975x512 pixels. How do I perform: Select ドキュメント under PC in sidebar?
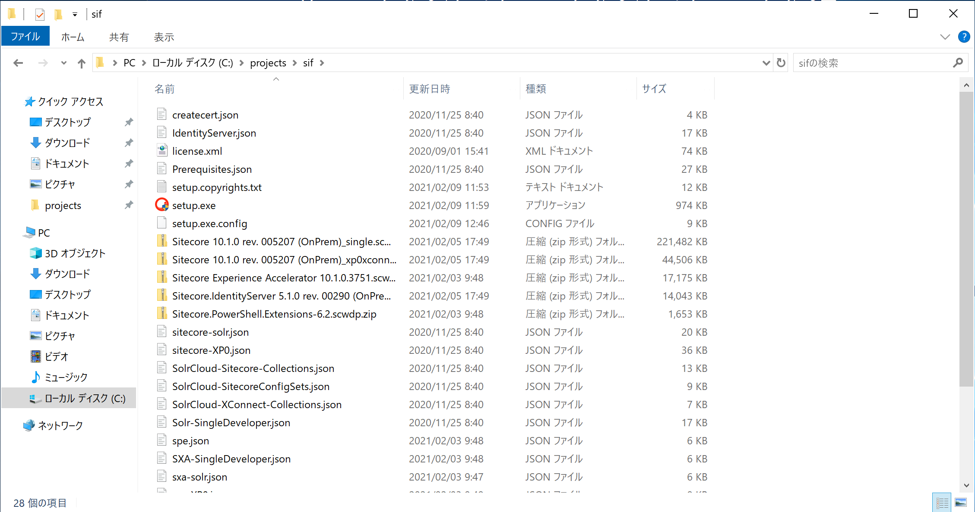pos(67,315)
